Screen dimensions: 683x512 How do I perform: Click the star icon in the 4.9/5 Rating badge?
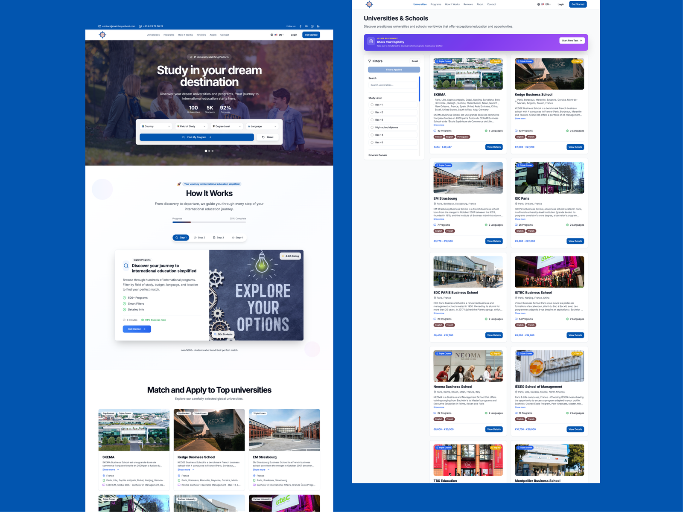283,256
